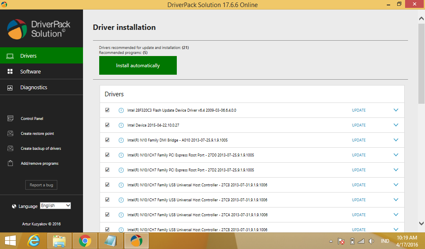Uncheck USB Universal Host Controller 27CA
This screenshot has height=249, width=425.
click(x=107, y=214)
